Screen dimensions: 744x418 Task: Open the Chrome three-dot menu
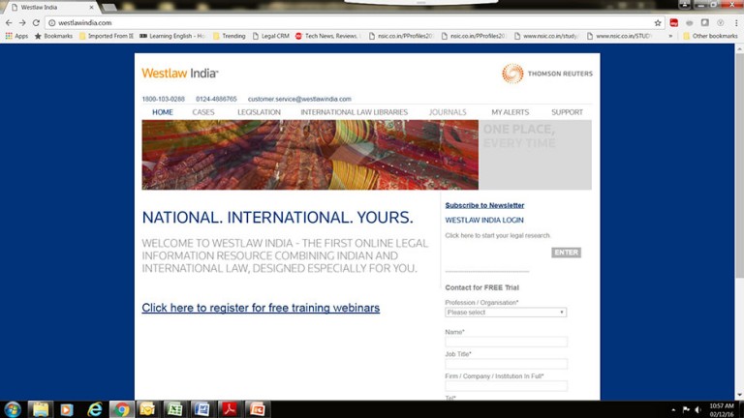(736, 23)
